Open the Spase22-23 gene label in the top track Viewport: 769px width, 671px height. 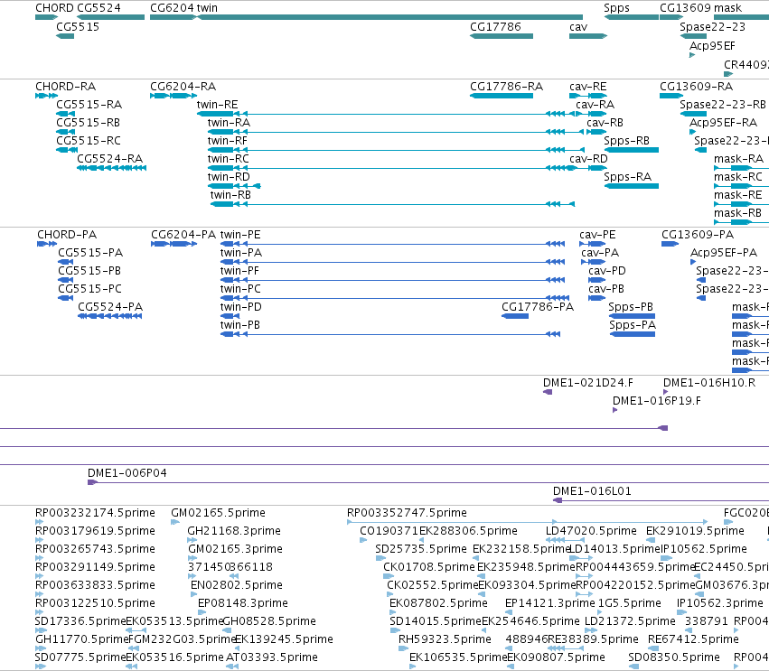(713, 27)
